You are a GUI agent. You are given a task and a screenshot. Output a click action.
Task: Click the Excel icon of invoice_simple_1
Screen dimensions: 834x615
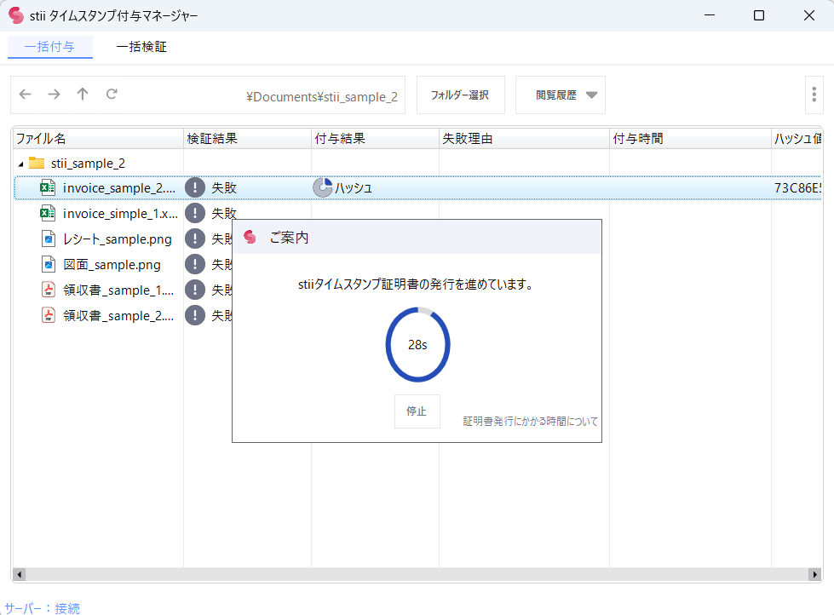click(48, 213)
